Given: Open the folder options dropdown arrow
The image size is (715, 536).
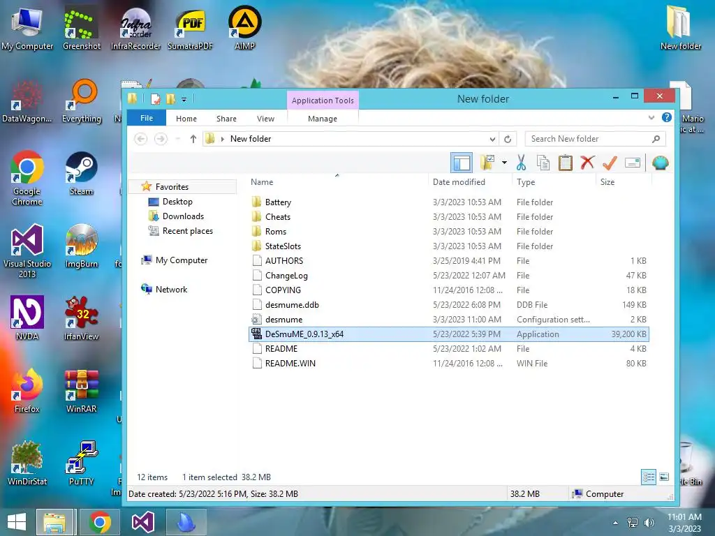Looking at the screenshot, I should tap(504, 163).
